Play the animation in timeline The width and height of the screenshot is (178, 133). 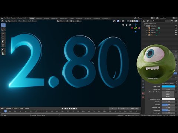point(72,109)
